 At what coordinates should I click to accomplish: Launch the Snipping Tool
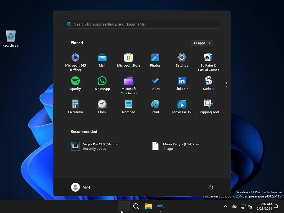(x=209, y=107)
